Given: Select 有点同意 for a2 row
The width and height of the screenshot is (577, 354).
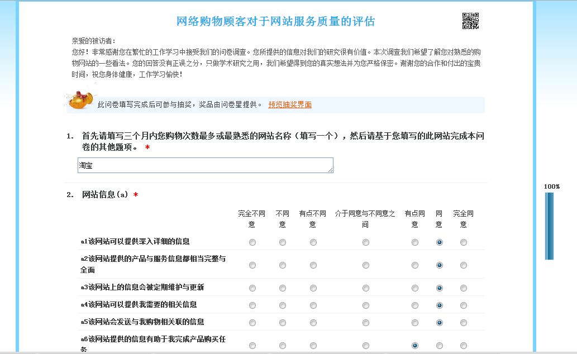Looking at the screenshot, I should point(415,265).
